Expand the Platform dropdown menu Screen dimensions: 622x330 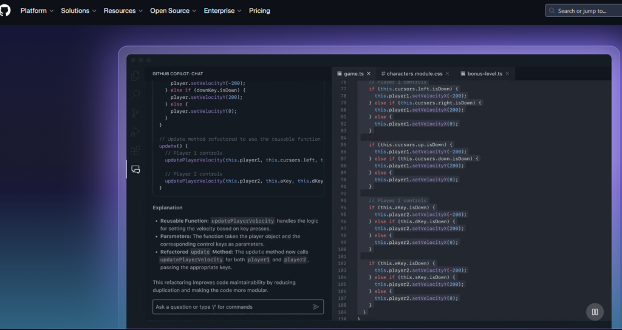pos(37,11)
